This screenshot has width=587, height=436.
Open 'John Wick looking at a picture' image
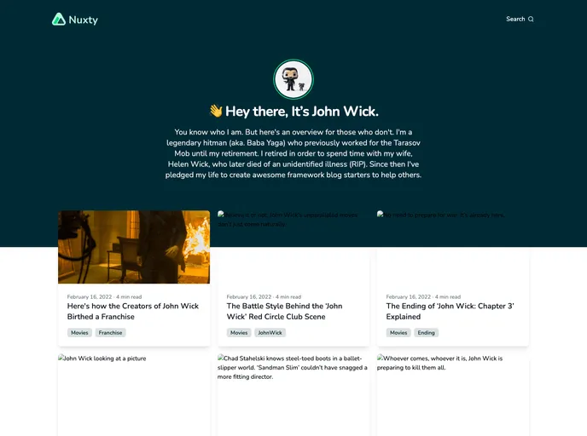[x=134, y=396]
